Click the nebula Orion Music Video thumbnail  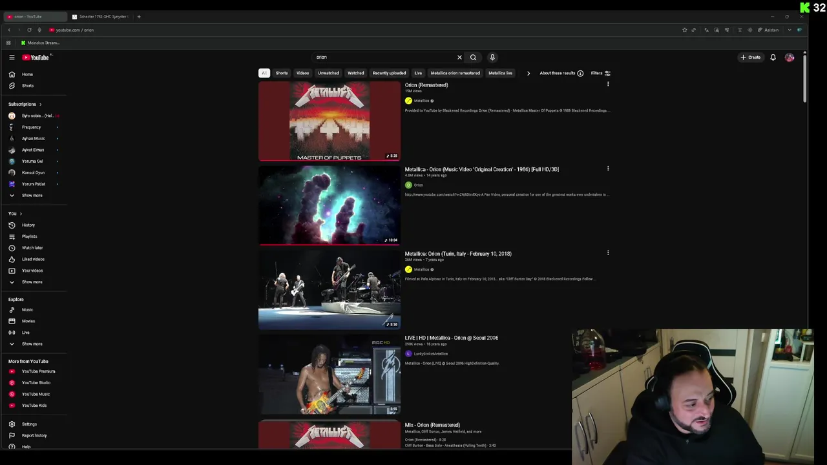pyautogui.click(x=330, y=205)
